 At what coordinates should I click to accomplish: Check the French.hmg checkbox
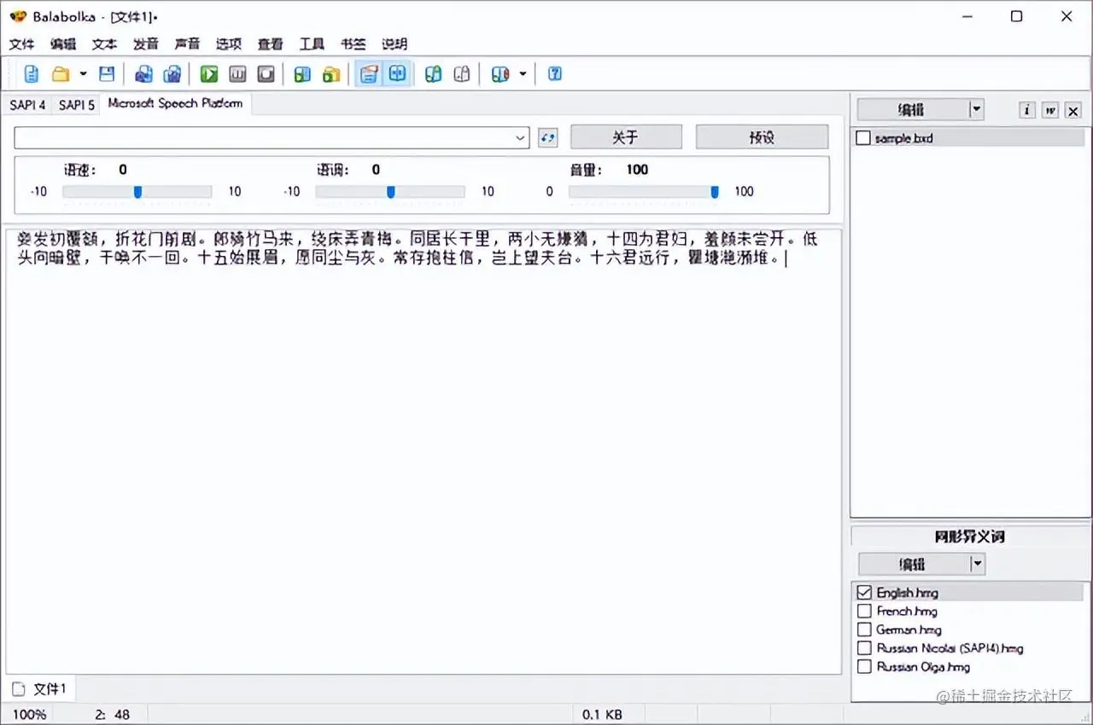pos(864,611)
